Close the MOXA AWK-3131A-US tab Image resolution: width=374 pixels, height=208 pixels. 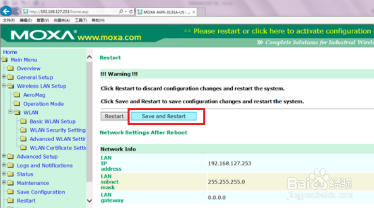[194, 12]
